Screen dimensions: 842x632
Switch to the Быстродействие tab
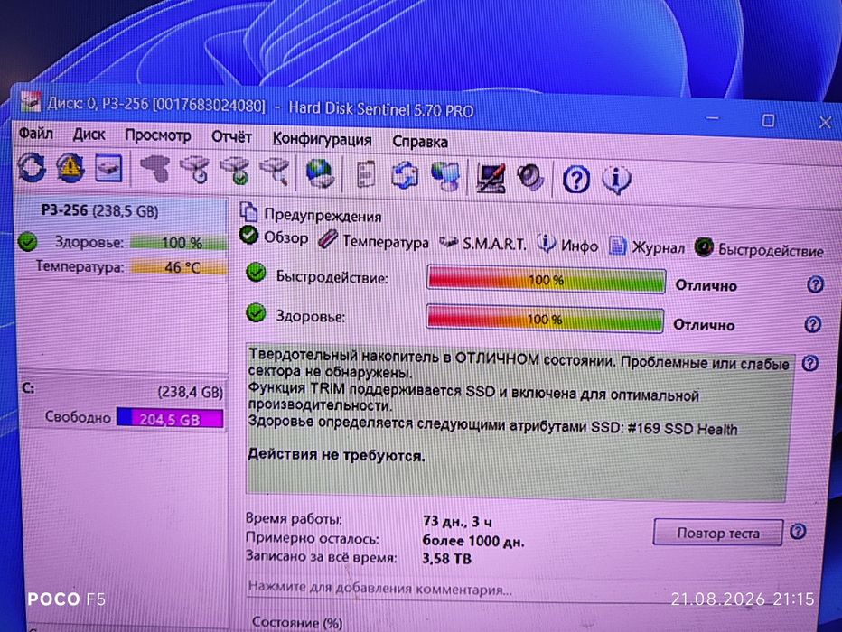pyautogui.click(x=760, y=249)
